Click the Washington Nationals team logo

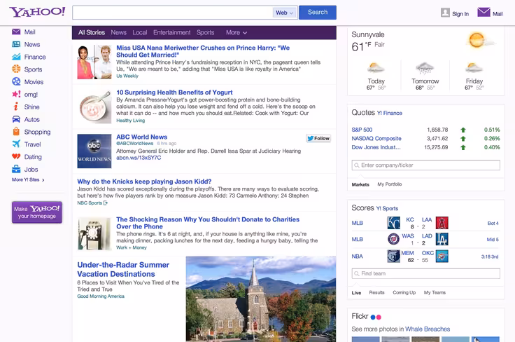(393, 239)
